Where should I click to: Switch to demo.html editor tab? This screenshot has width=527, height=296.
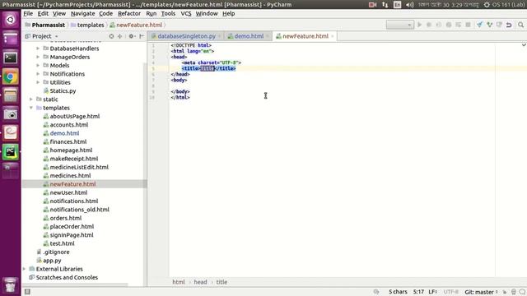[x=249, y=36]
